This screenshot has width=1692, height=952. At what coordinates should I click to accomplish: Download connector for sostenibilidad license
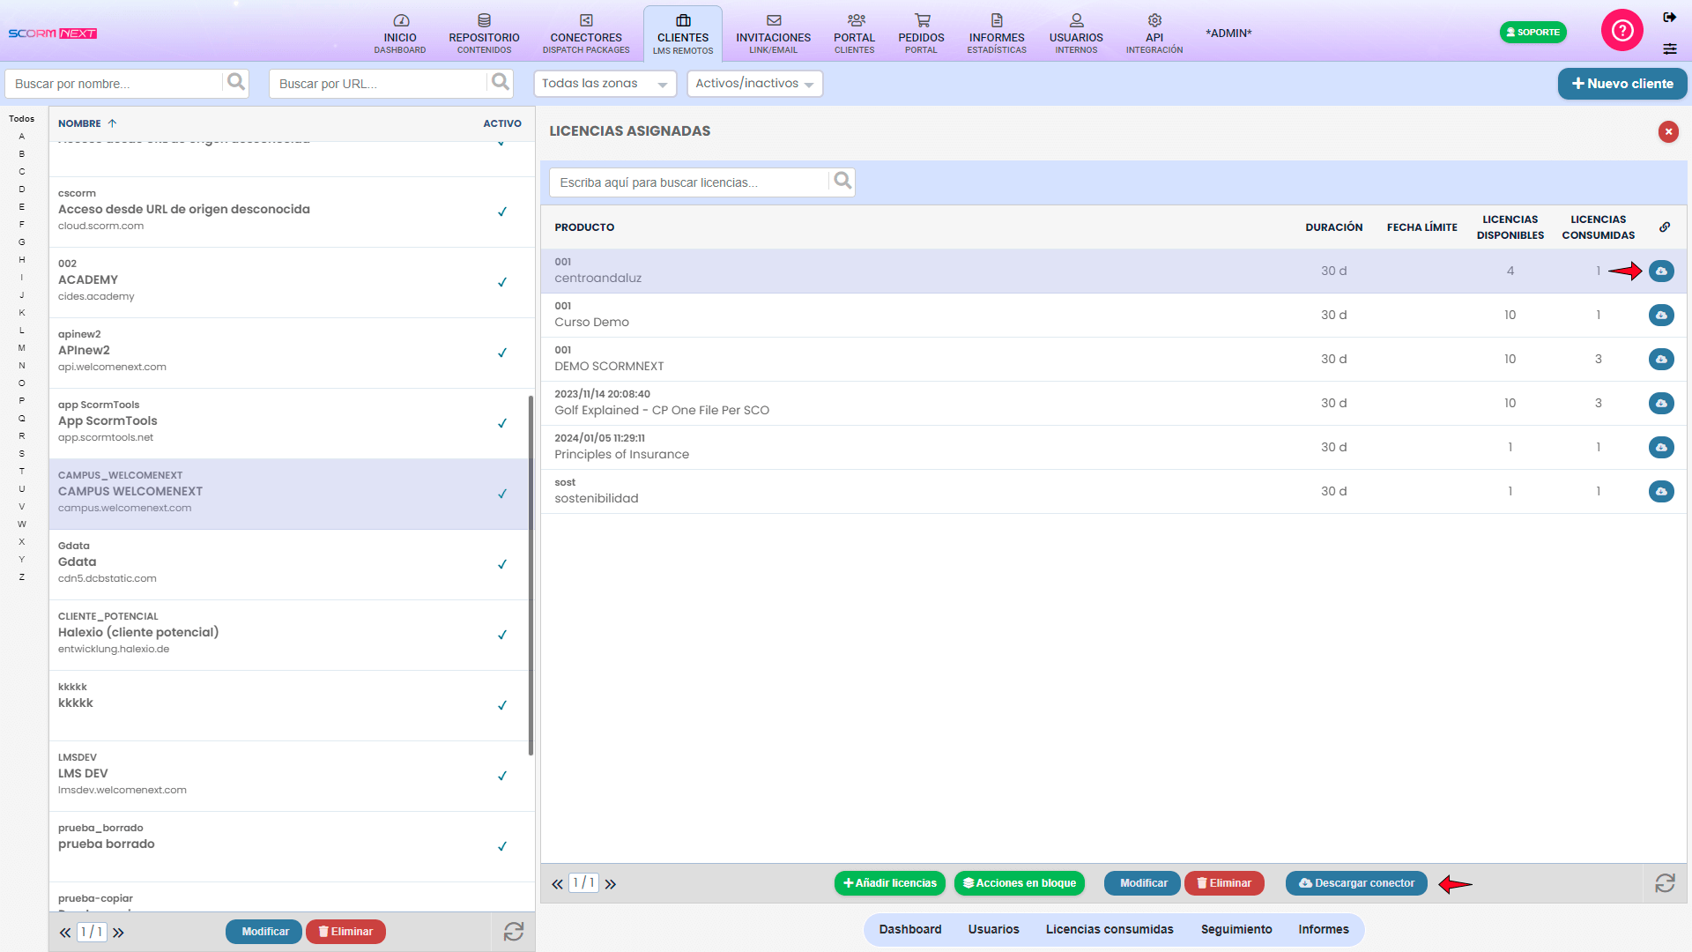pyautogui.click(x=1661, y=492)
